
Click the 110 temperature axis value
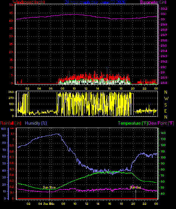[163, 151]
